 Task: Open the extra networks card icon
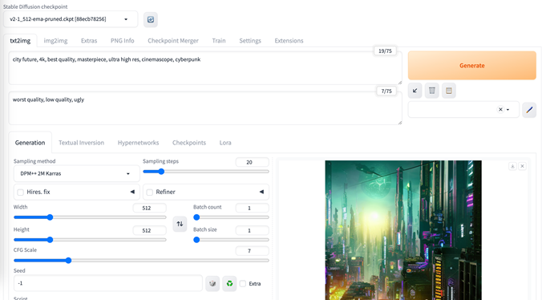point(449,91)
